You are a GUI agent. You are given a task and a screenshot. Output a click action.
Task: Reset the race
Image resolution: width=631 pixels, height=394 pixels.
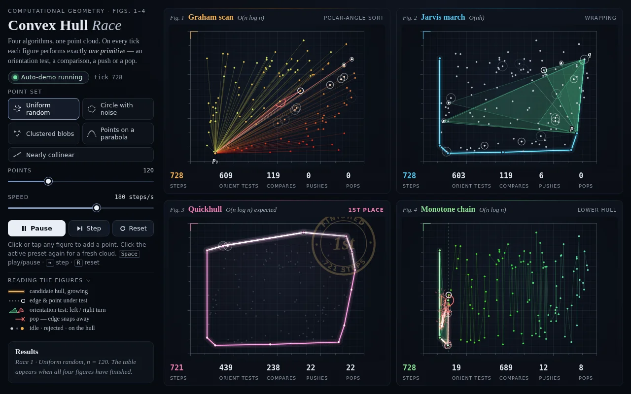pos(133,229)
